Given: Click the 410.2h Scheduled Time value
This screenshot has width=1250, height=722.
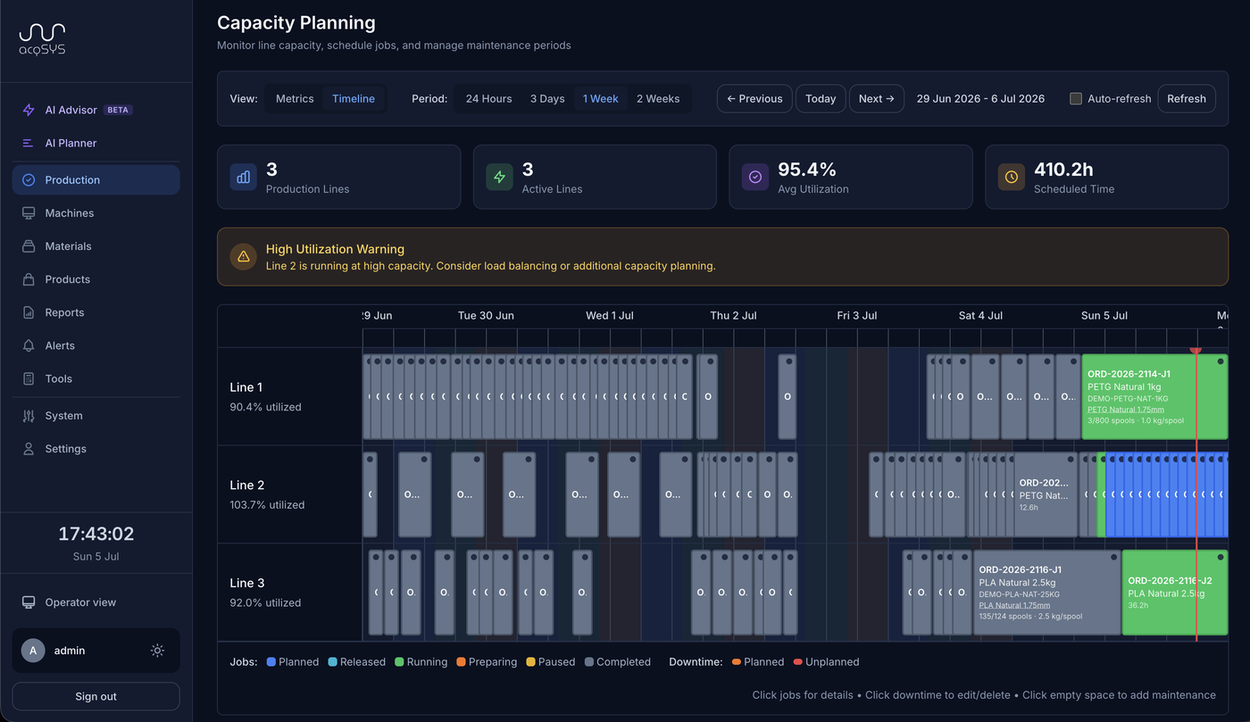Looking at the screenshot, I should click(x=1063, y=170).
